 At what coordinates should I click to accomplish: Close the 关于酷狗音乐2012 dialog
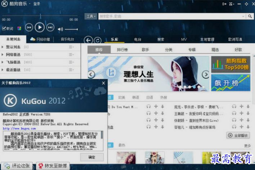103,83
